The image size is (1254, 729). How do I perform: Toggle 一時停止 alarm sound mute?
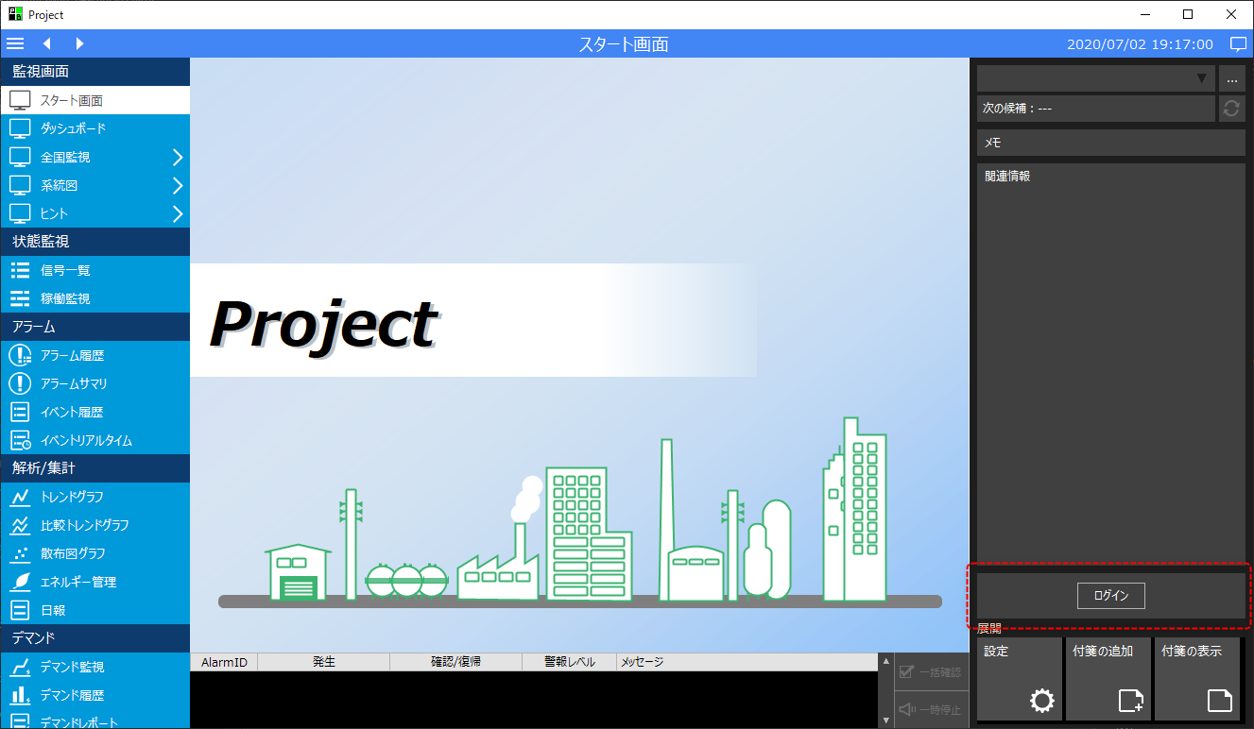point(931,709)
